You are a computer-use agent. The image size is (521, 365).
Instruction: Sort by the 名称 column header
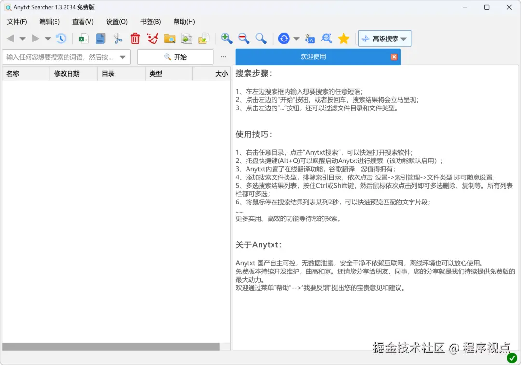(26, 73)
